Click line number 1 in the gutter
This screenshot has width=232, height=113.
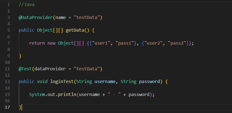click(x=9, y=5)
